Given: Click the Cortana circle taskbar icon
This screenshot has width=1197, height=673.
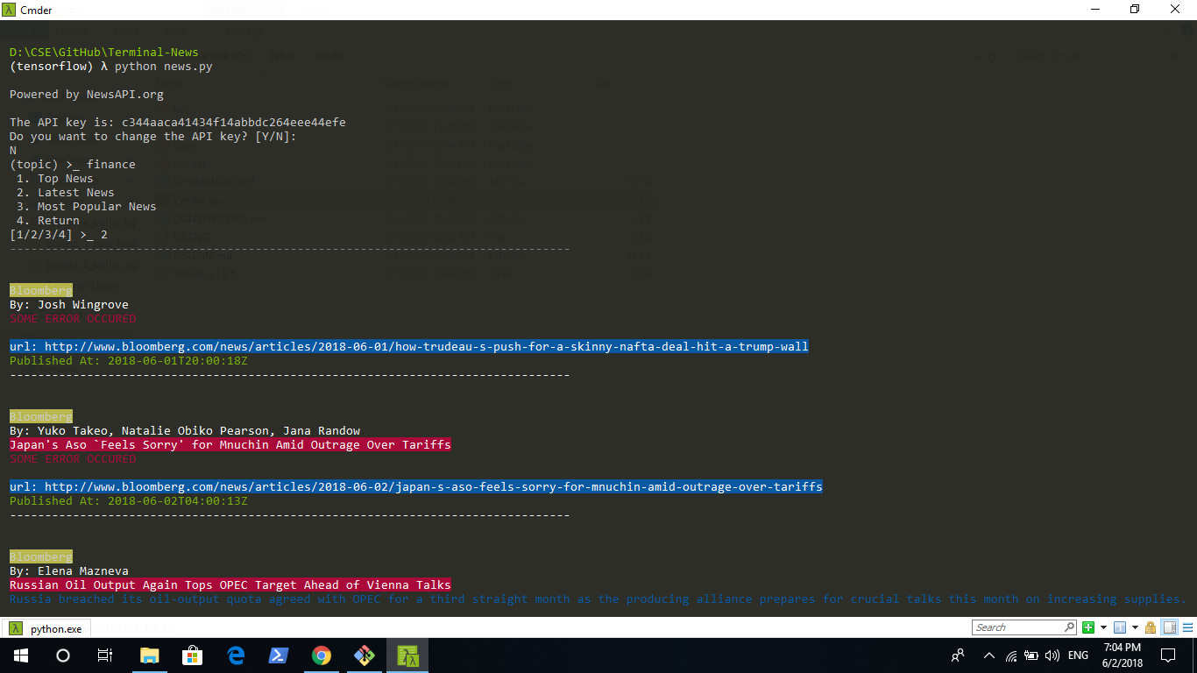Looking at the screenshot, I should tap(63, 655).
